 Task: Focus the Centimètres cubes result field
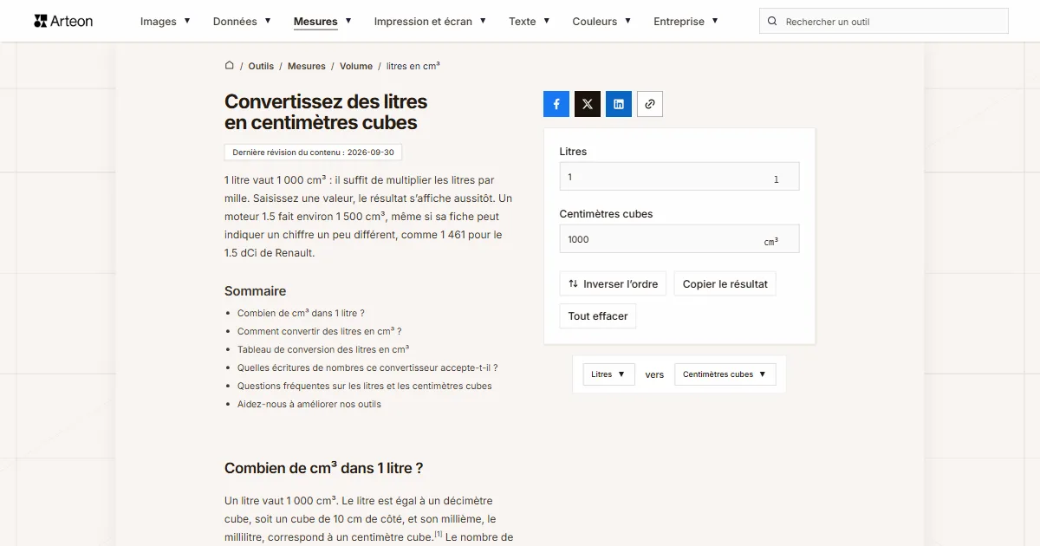[679, 239]
